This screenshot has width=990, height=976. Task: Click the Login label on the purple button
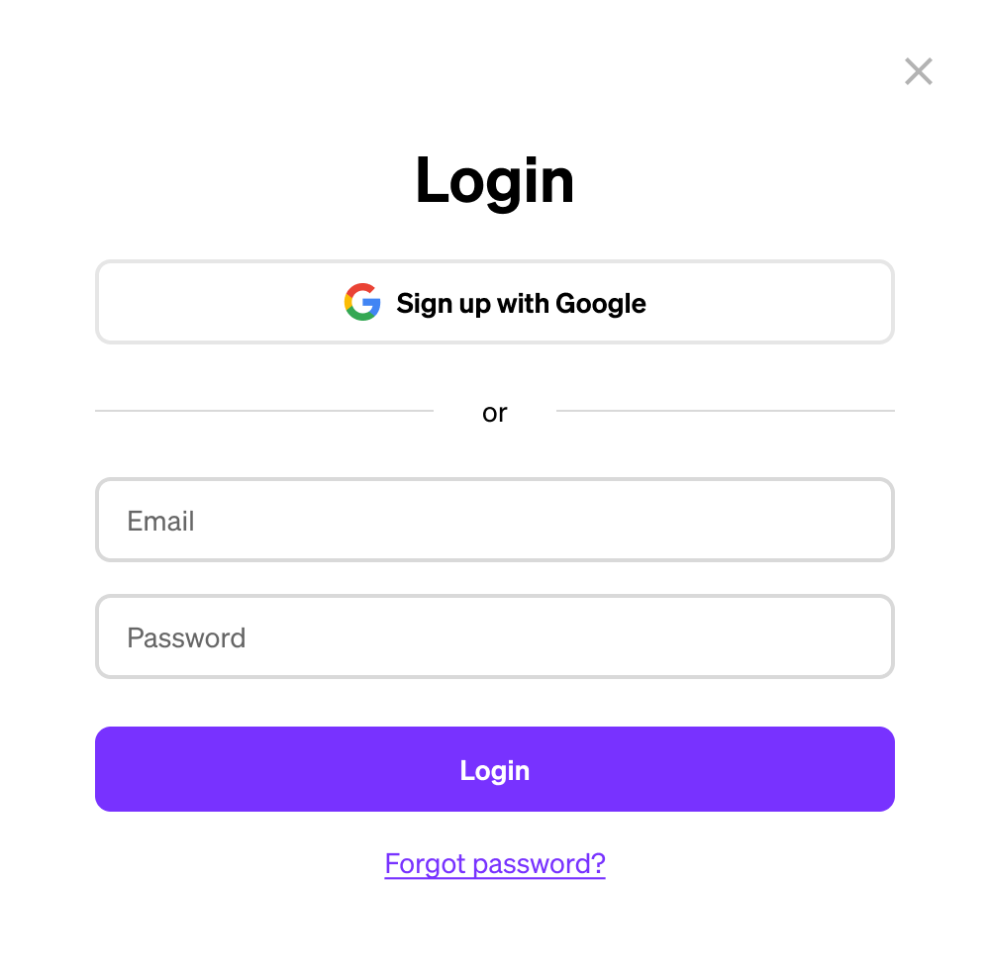pos(495,769)
